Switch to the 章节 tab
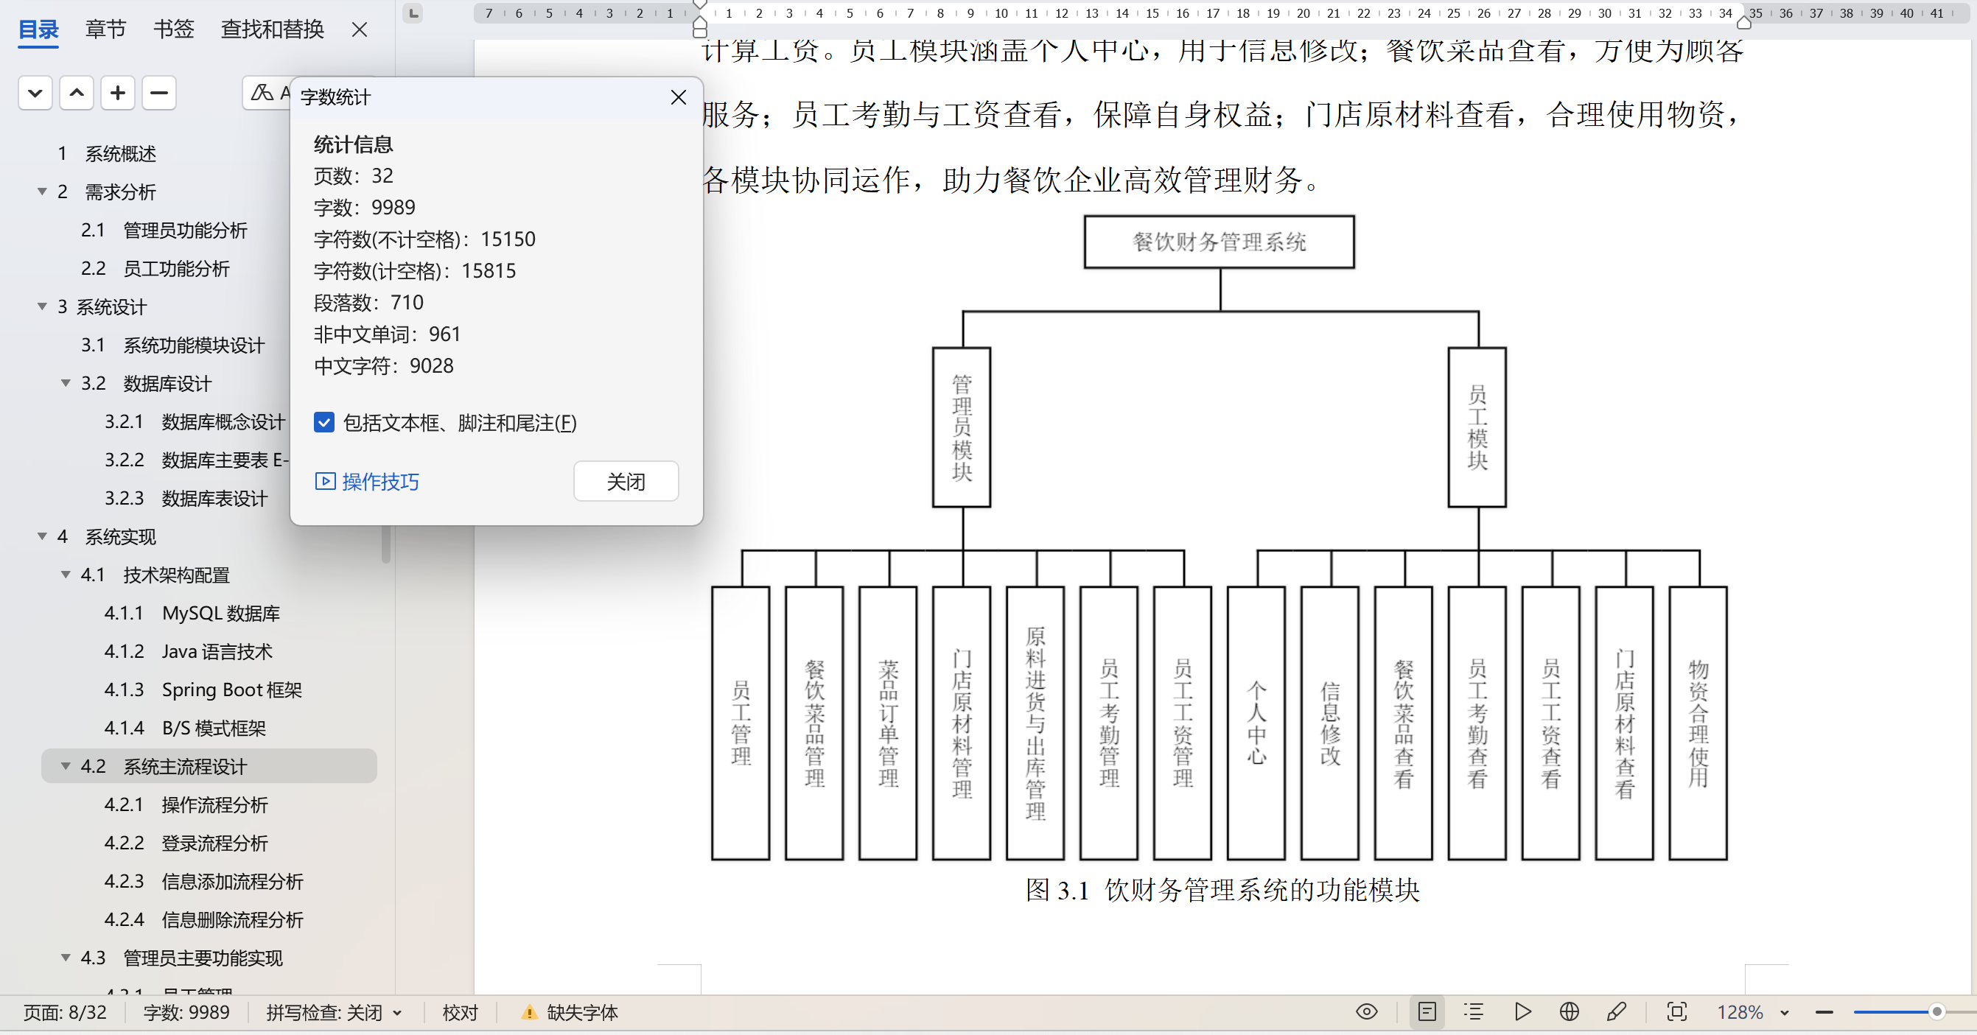Screen dimensions: 1977x1035 pos(105,29)
